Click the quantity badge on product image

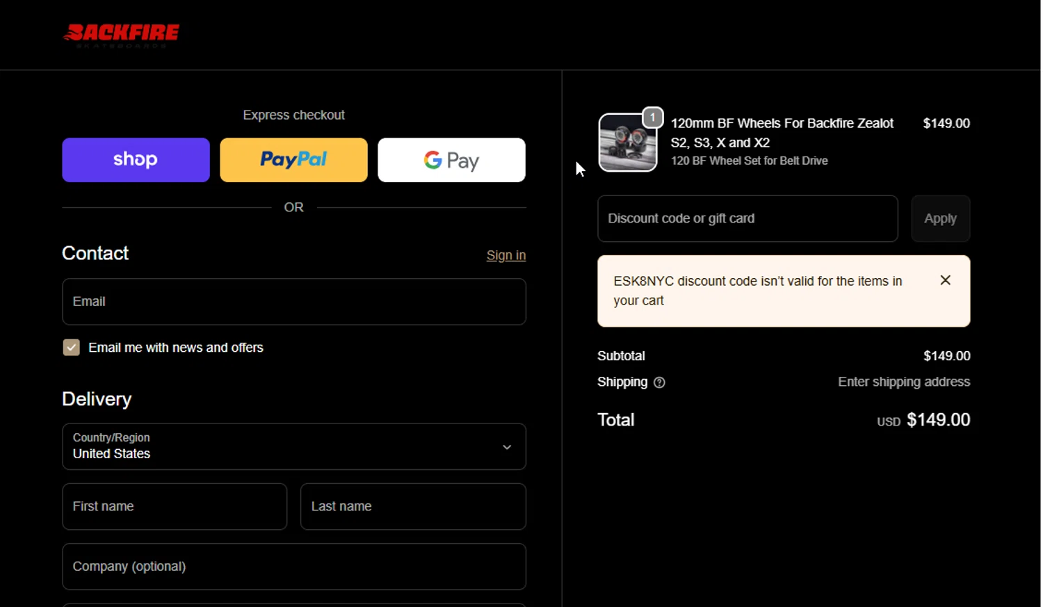click(652, 118)
